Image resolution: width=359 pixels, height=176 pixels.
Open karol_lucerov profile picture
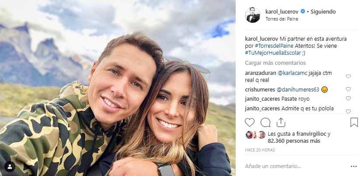pyautogui.click(x=253, y=15)
